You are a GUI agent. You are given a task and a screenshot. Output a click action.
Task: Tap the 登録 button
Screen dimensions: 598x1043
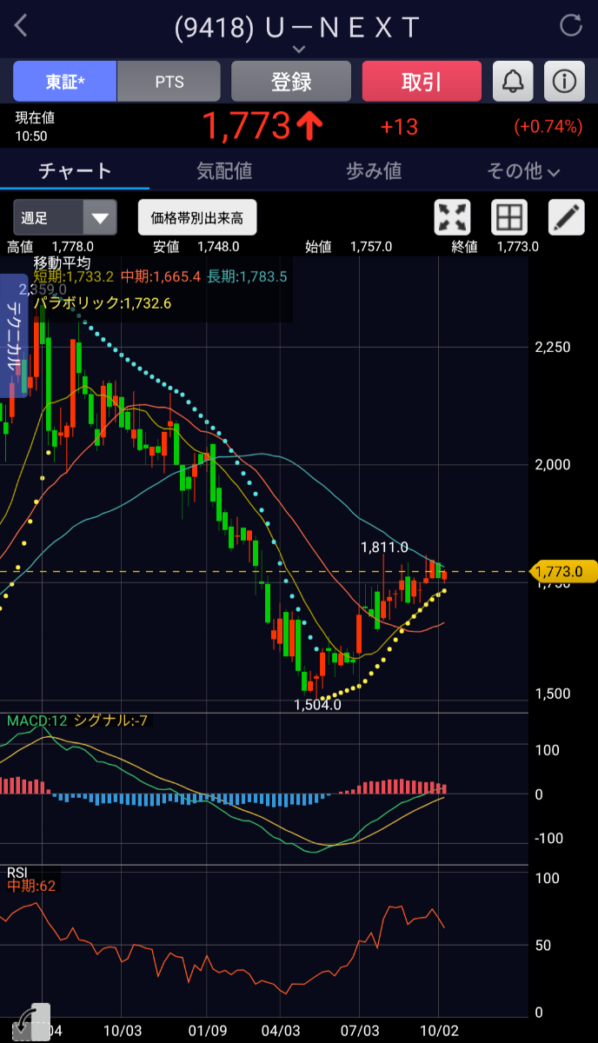pyautogui.click(x=291, y=82)
